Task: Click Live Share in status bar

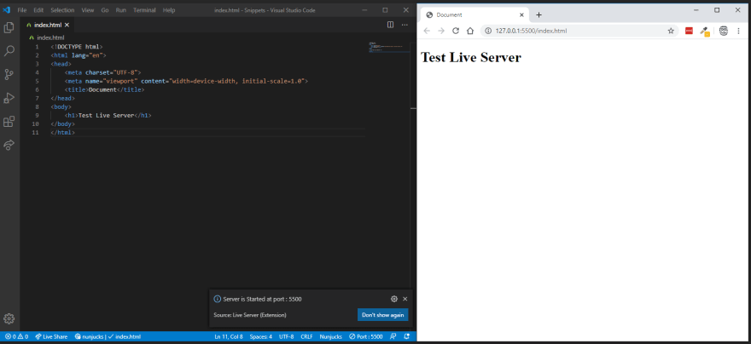Action: click(51, 336)
